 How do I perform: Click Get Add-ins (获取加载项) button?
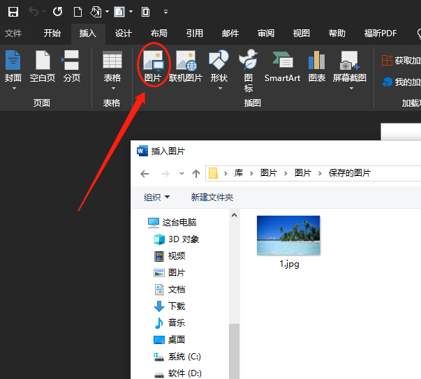pyautogui.click(x=401, y=61)
